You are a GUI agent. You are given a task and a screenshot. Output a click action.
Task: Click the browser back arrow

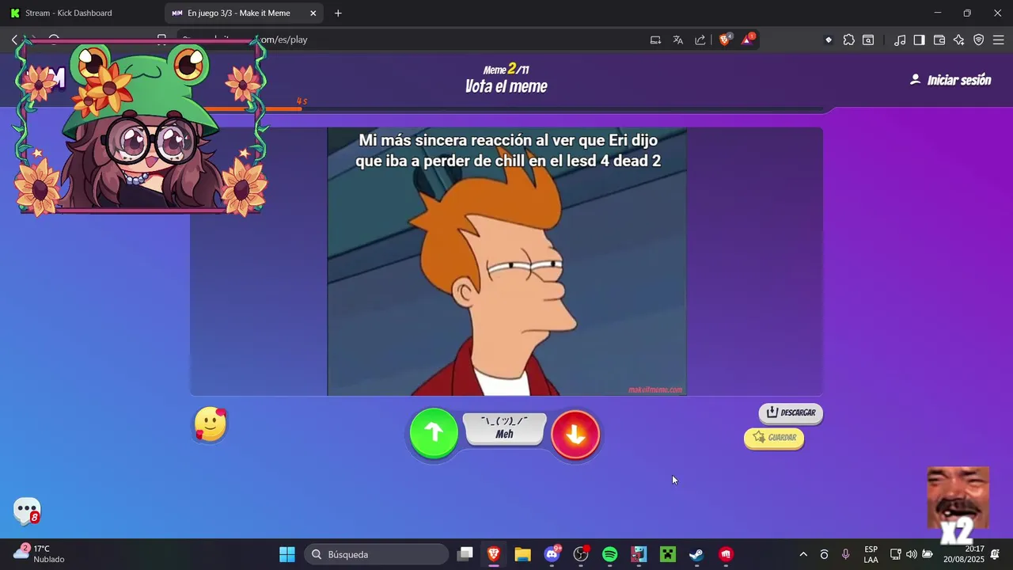coord(14,40)
